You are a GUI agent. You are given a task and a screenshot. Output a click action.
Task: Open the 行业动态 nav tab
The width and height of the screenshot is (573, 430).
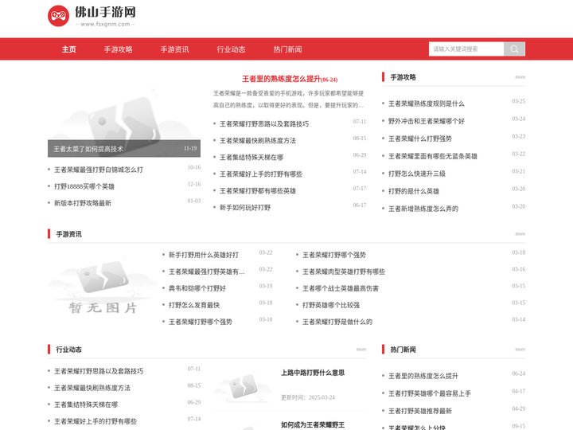[231, 49]
